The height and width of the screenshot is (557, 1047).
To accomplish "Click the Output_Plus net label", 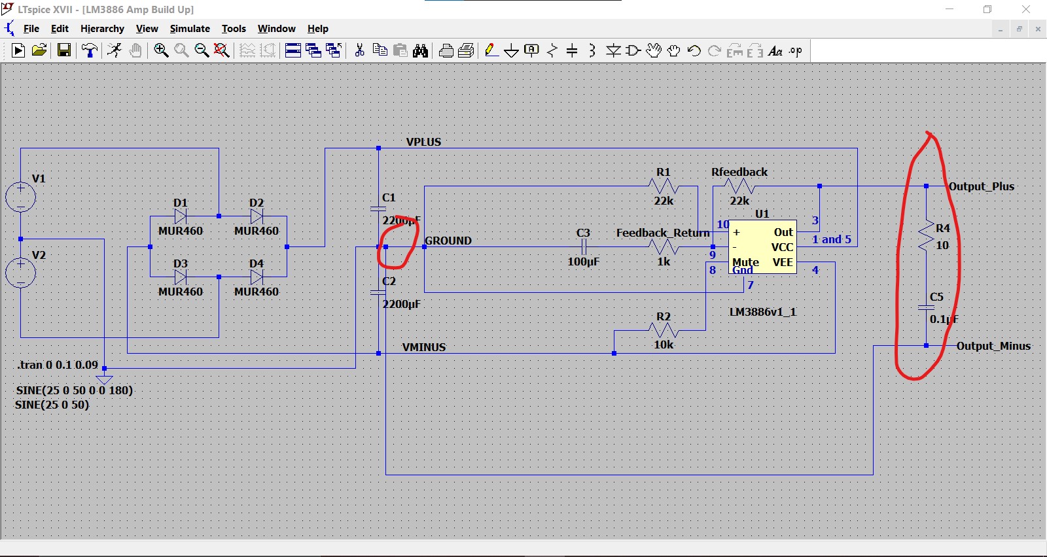I will click(x=982, y=186).
